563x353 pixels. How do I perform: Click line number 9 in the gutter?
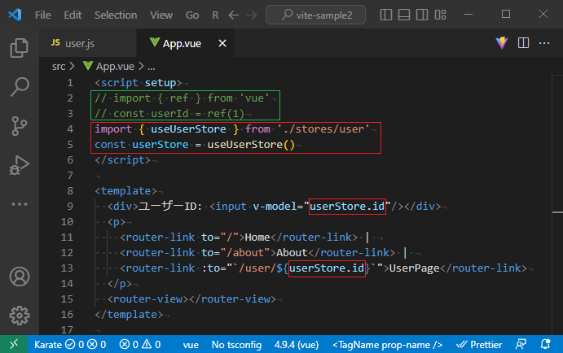click(70, 207)
